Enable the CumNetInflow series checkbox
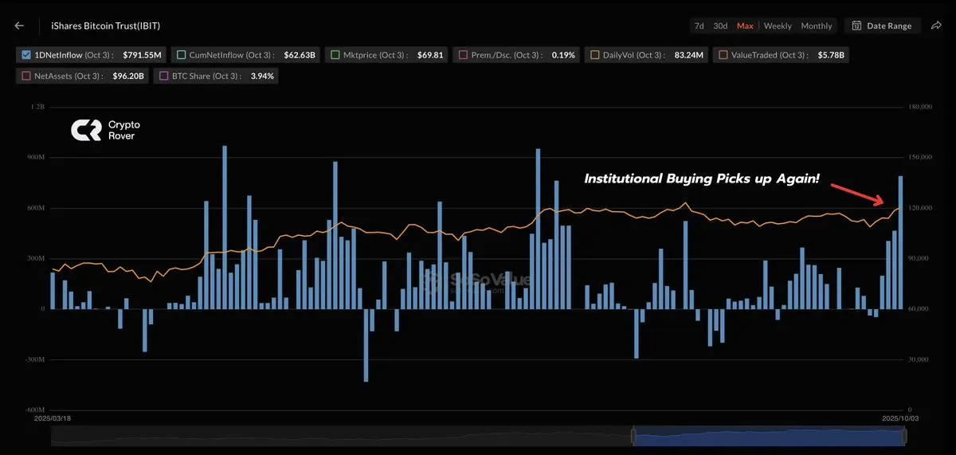This screenshot has height=455, width=956. coord(182,55)
